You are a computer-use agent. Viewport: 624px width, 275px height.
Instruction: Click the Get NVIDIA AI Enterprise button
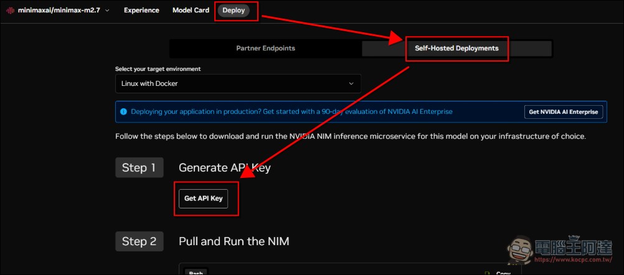click(563, 112)
